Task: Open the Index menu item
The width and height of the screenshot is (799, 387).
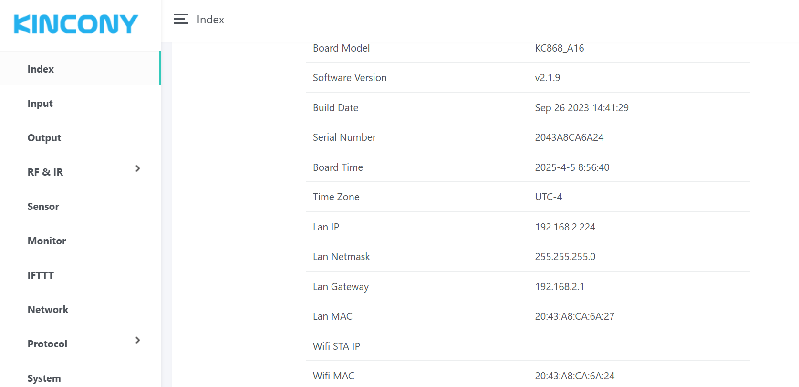Action: [41, 69]
